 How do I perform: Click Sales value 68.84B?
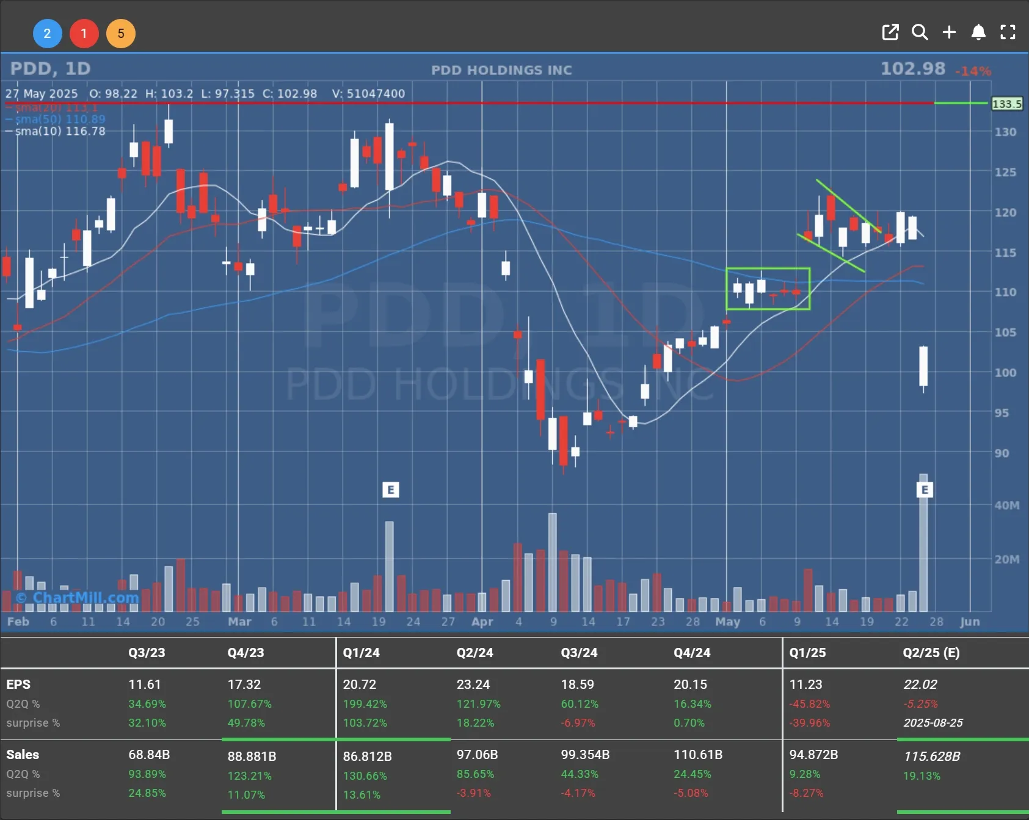click(x=149, y=755)
